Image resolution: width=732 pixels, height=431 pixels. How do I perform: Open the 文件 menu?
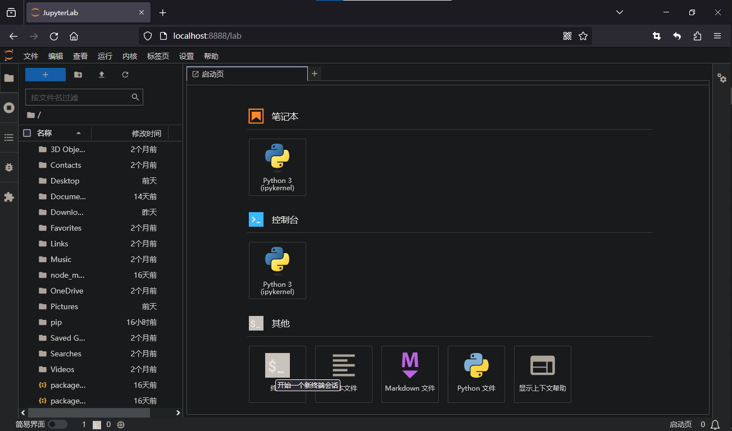[31, 56]
